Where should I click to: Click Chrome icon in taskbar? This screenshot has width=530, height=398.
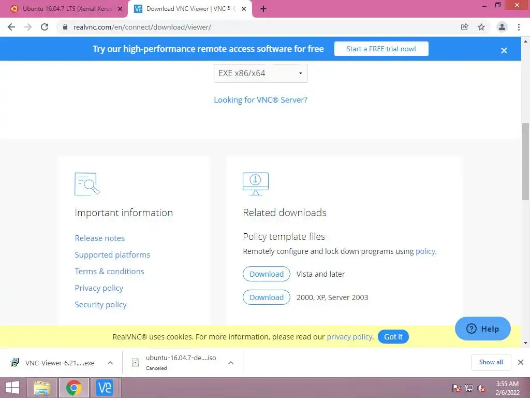(73, 388)
